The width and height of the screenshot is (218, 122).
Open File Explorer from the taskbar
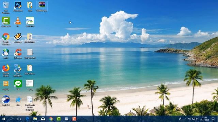coord(35,119)
